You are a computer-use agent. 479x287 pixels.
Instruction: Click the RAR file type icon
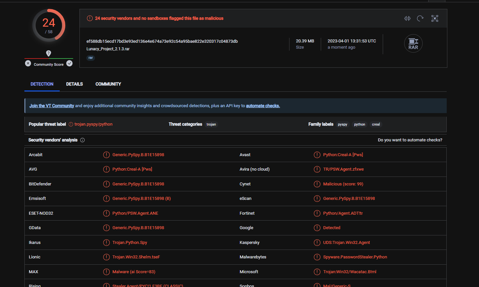[413, 43]
